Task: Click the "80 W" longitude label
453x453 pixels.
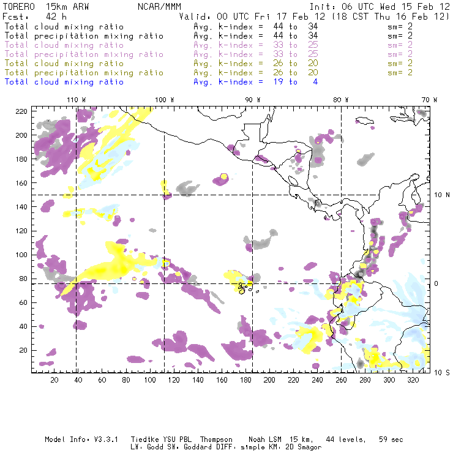Action: pos(341,100)
